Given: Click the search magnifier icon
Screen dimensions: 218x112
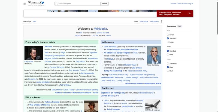Looking at the screenshot, I should (x=56, y=4).
